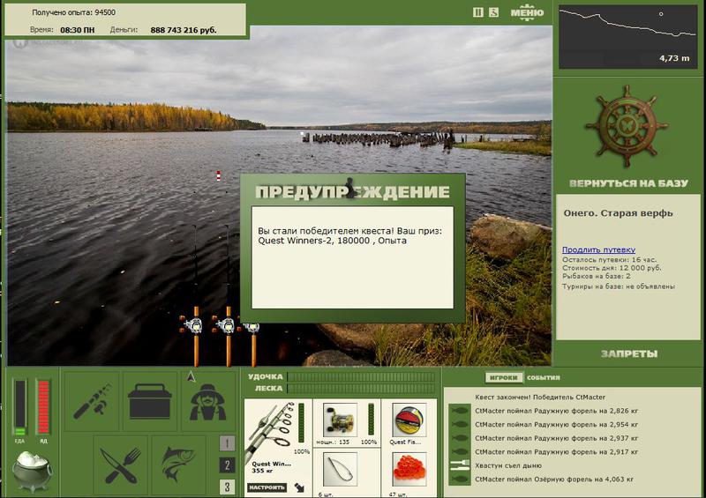Viewport: 706px width, 498px height.
Task: Click Получено опыта: 94500 text
Action: coord(73,12)
